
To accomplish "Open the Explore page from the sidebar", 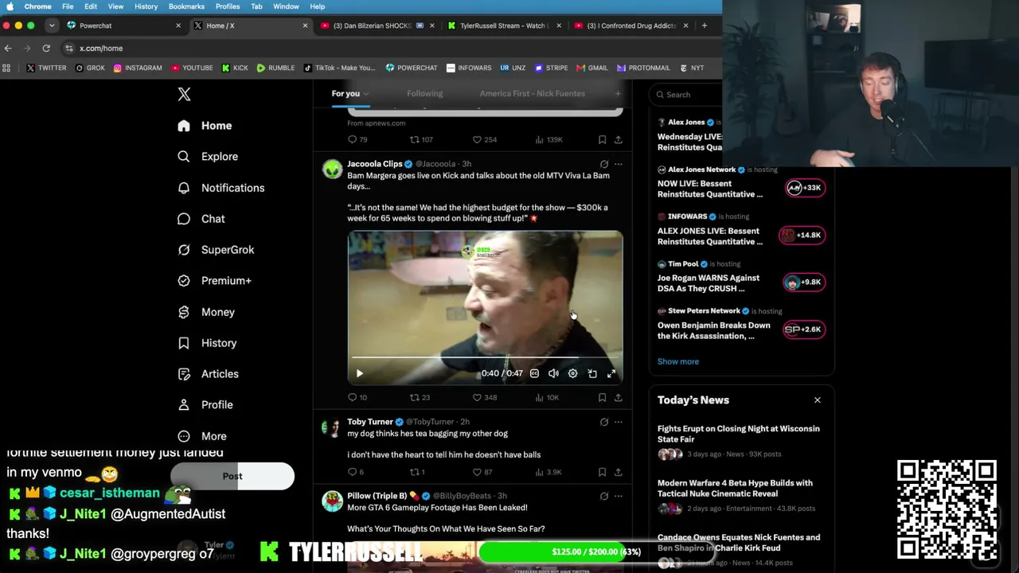I will click(208, 157).
